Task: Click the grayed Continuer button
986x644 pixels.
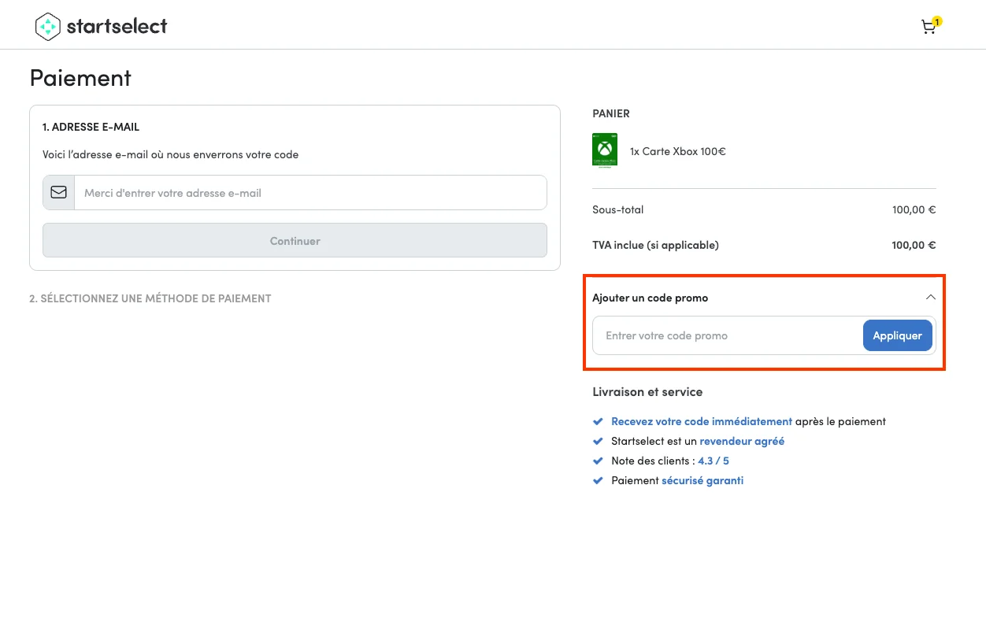Action: pos(295,240)
